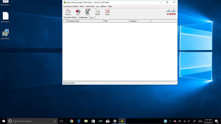Open the Connection Entries menu
Image resolution: width=221 pixels, height=124 pixels.
click(x=71, y=6)
